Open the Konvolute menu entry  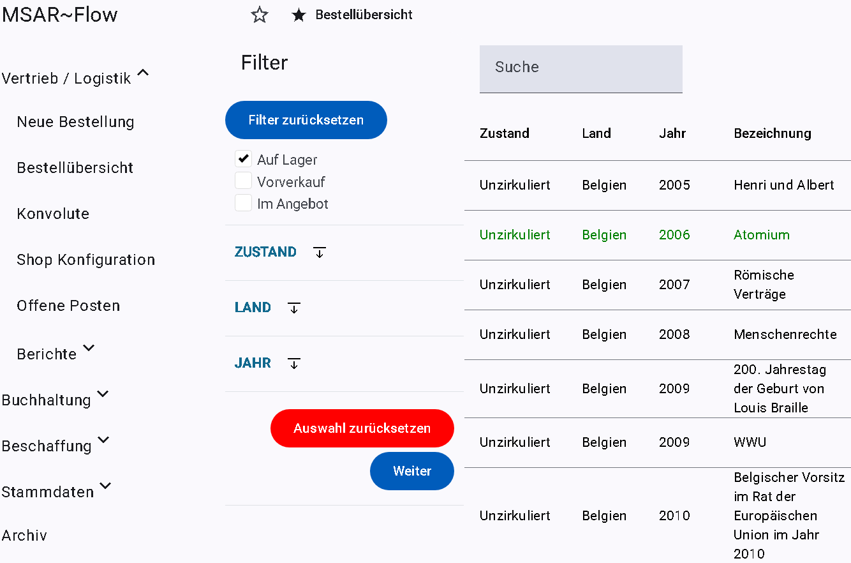pos(53,214)
